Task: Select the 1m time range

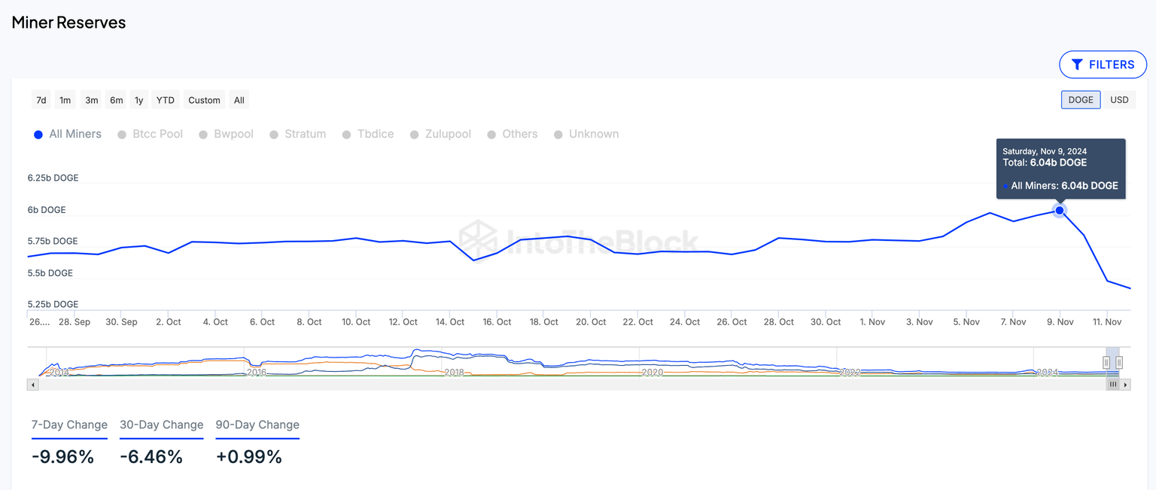Action: [x=65, y=100]
